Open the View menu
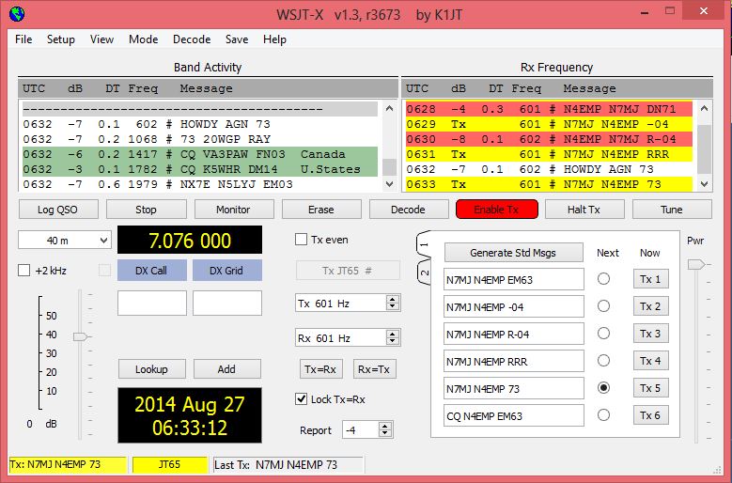 (x=101, y=39)
